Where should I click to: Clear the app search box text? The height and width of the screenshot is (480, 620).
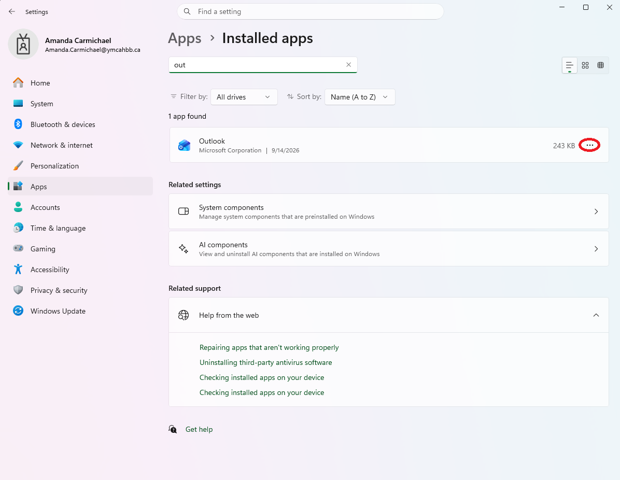(x=348, y=65)
